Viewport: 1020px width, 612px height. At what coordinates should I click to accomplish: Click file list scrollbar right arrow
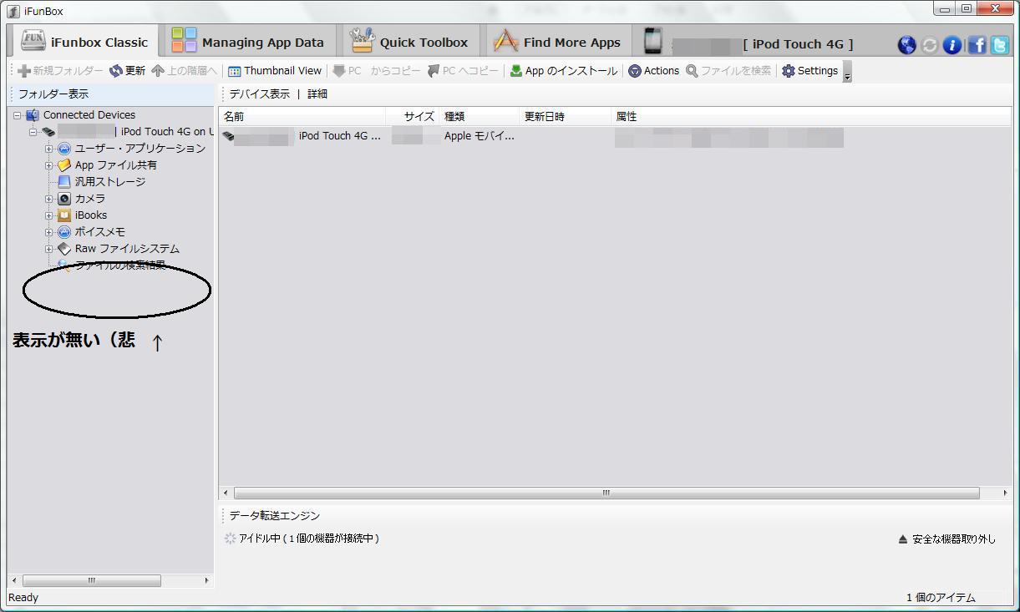click(1004, 493)
